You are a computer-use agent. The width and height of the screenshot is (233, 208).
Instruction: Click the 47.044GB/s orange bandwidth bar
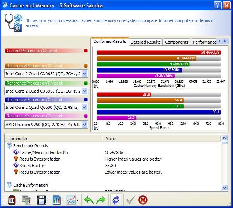(x=146, y=58)
